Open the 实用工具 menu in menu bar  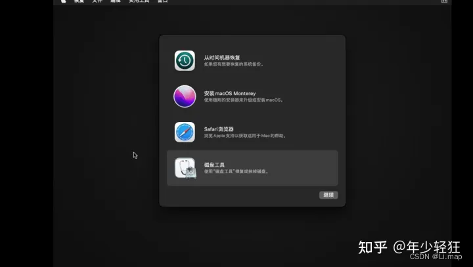(x=139, y=1)
